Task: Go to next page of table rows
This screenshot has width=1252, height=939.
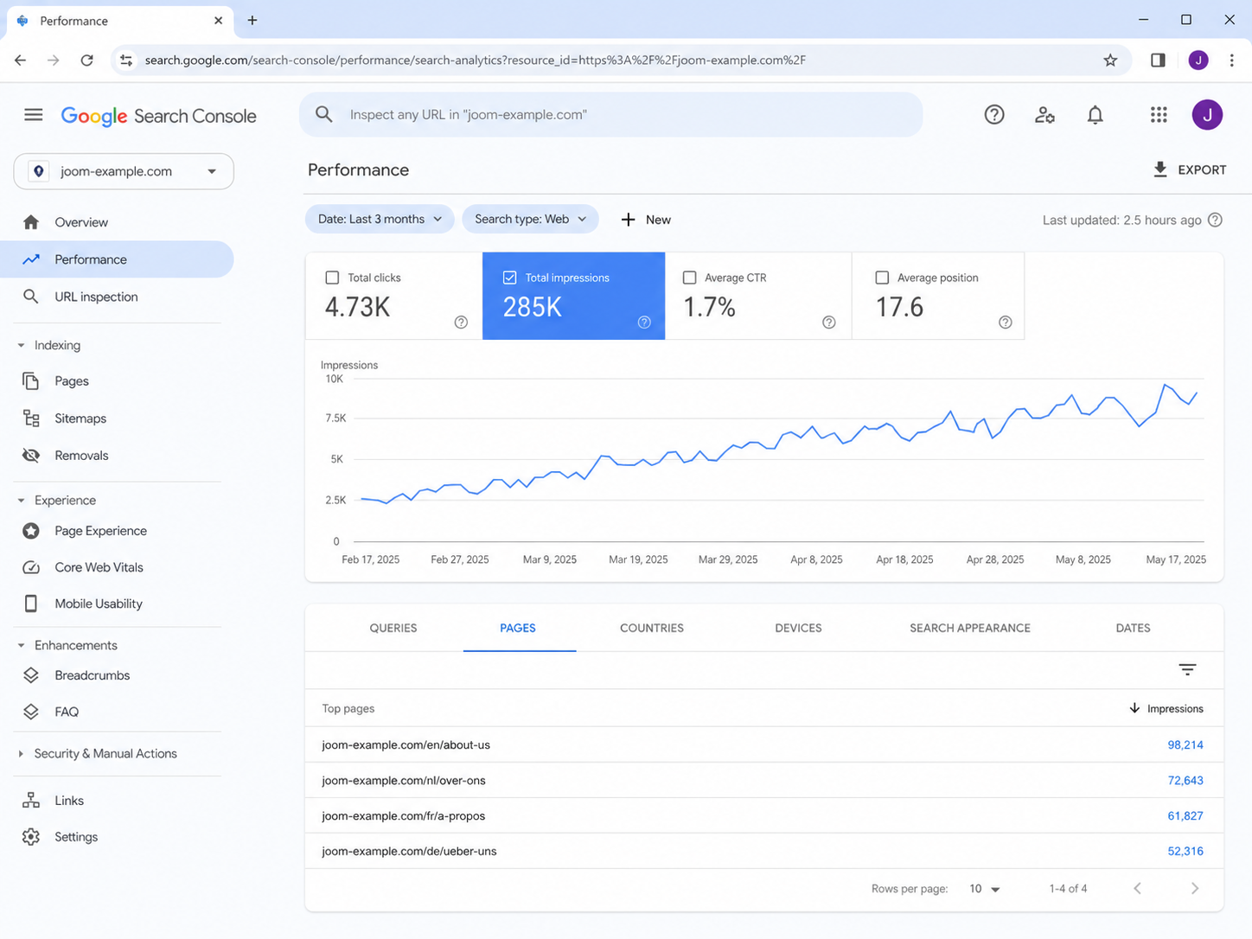Action: (1195, 889)
